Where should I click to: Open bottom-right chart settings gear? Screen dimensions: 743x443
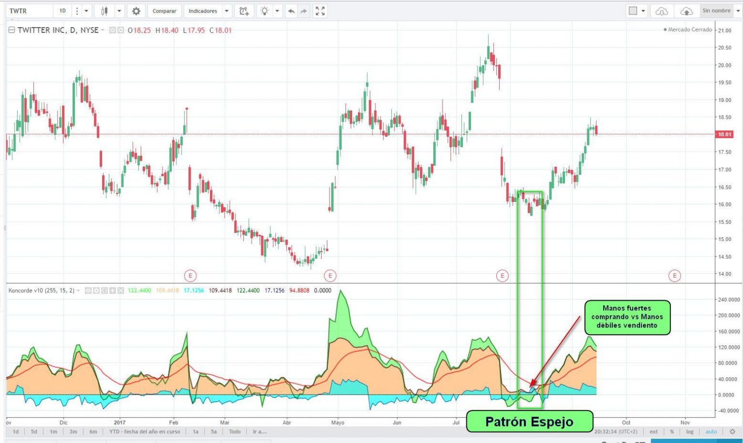pyautogui.click(x=732, y=431)
